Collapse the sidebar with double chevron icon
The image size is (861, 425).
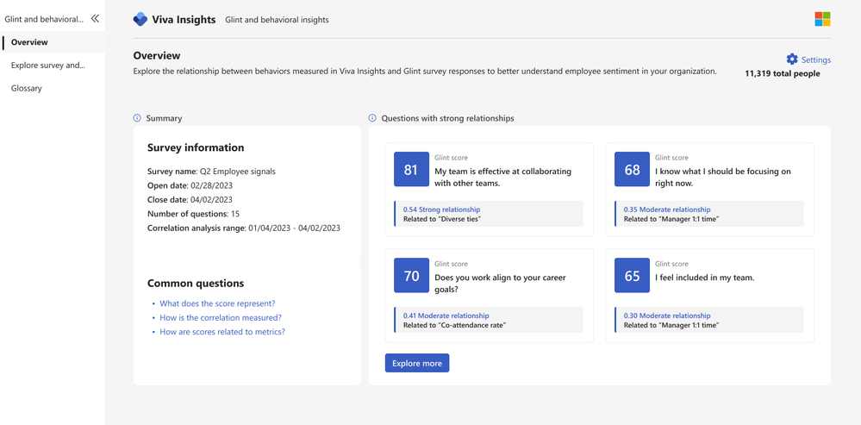coord(95,19)
